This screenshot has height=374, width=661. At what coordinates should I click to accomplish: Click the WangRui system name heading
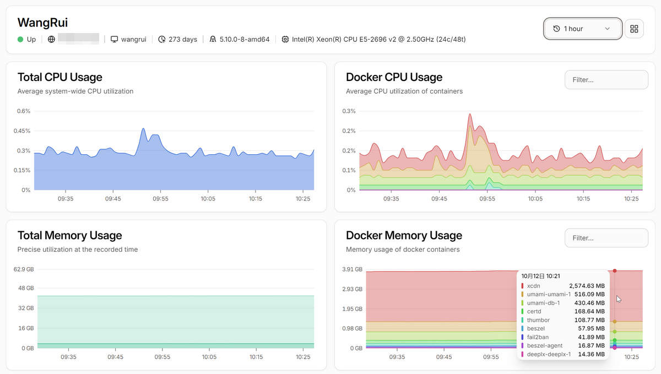pos(42,23)
